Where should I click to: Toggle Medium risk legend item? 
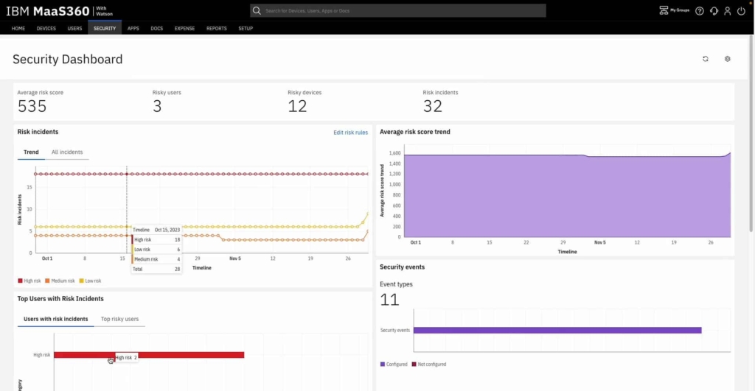tap(60, 281)
